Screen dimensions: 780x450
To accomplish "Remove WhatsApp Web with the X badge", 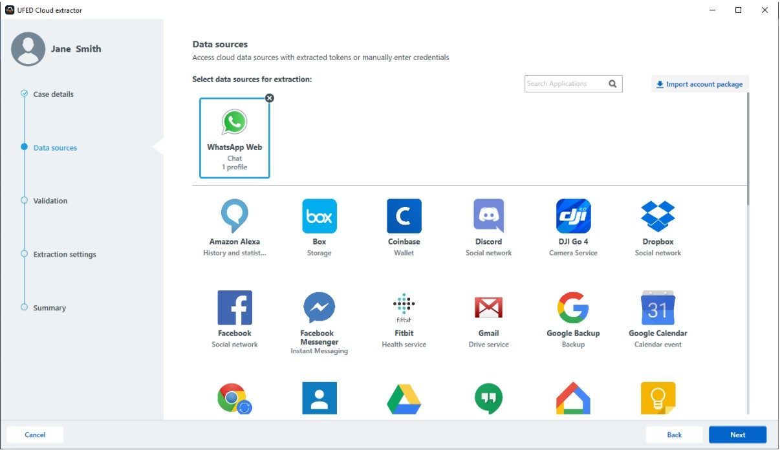I will coord(270,98).
